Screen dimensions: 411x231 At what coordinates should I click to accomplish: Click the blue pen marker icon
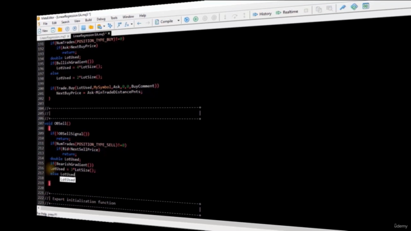[342, 8]
